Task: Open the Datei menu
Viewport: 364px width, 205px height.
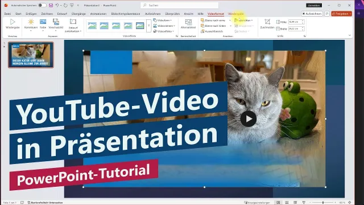Action: [7, 14]
